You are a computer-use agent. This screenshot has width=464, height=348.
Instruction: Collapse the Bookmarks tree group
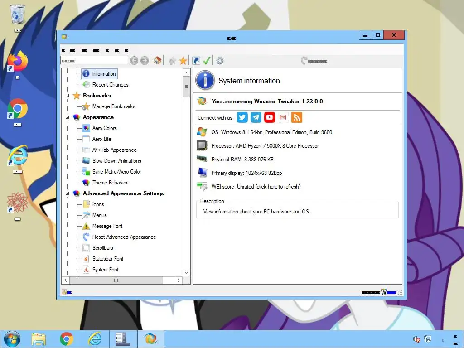coord(68,96)
